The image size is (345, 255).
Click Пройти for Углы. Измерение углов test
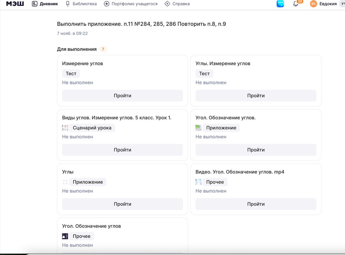pyautogui.click(x=256, y=96)
